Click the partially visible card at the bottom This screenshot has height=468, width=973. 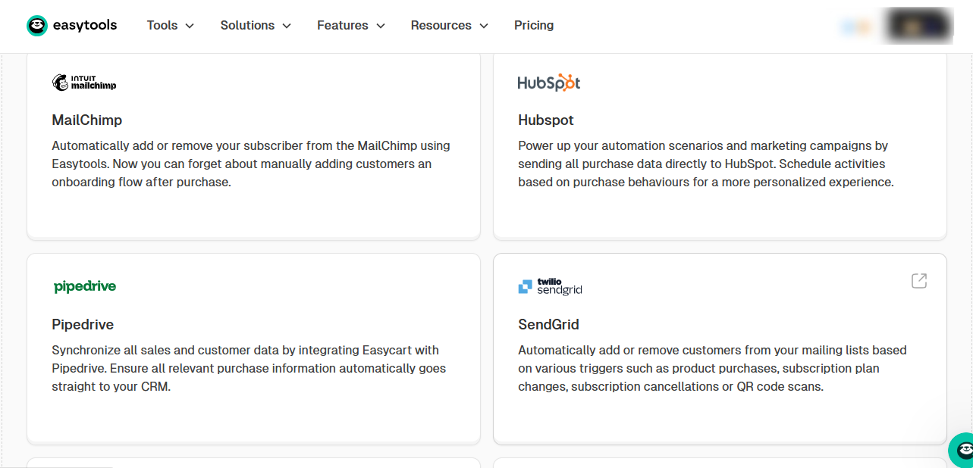[x=254, y=463]
